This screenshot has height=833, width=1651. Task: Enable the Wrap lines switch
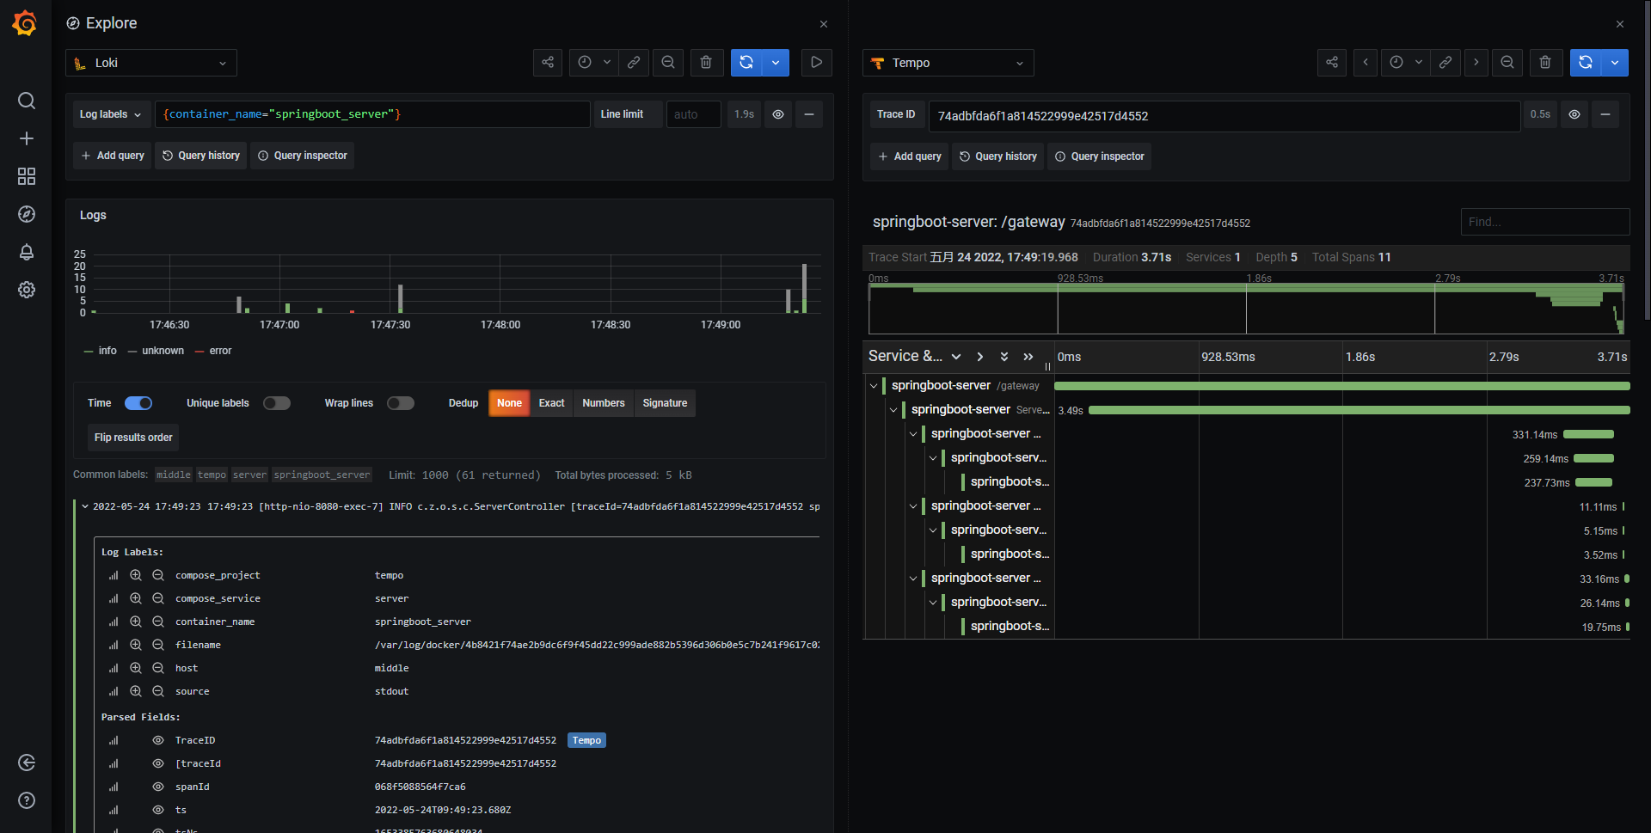(401, 403)
